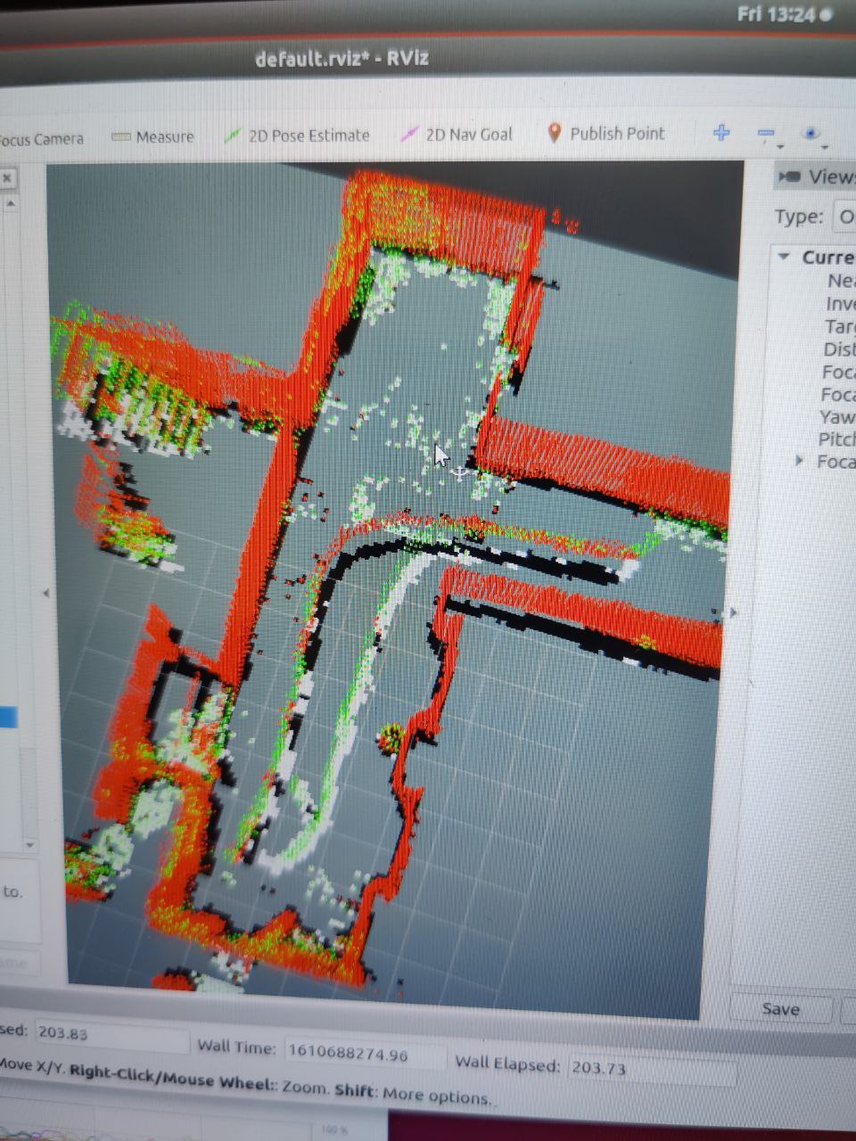Activate the 2D Pose Estimate tool
This screenshot has width=856, height=1141.
pos(297,135)
